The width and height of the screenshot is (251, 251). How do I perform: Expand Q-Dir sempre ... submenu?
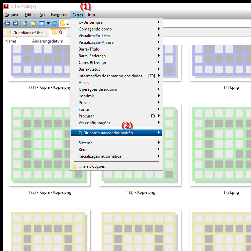(116, 22)
